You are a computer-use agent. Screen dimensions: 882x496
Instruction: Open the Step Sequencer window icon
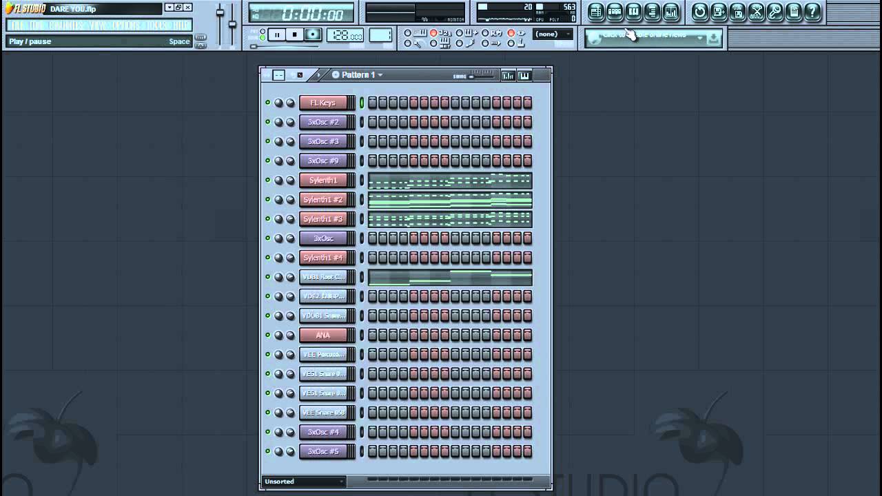tap(615, 12)
